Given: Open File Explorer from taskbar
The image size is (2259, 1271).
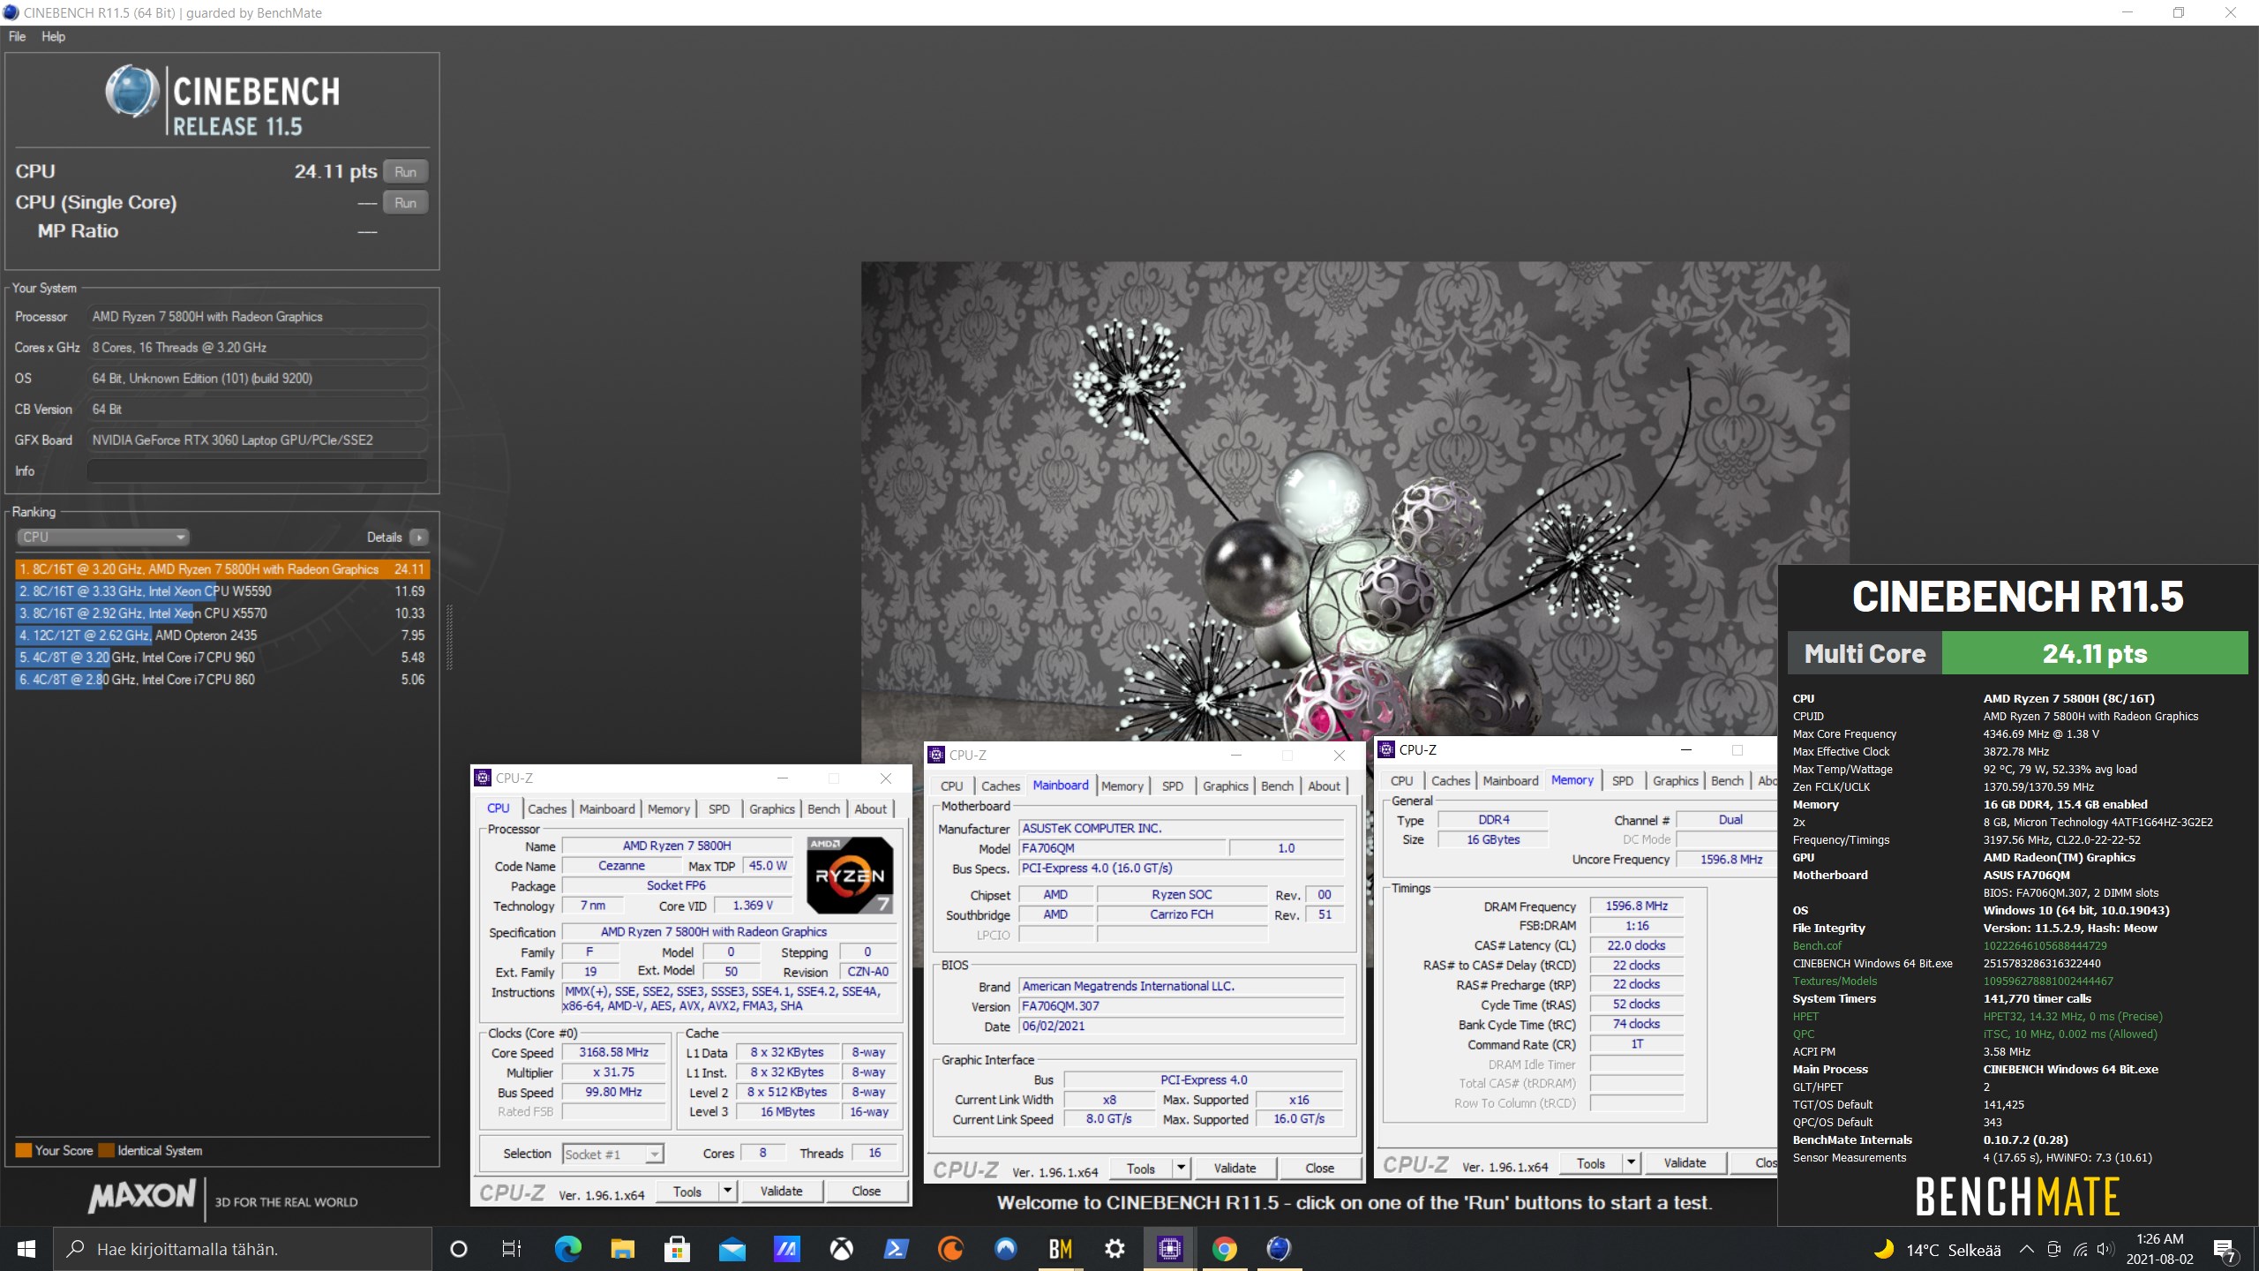Looking at the screenshot, I should [x=623, y=1249].
